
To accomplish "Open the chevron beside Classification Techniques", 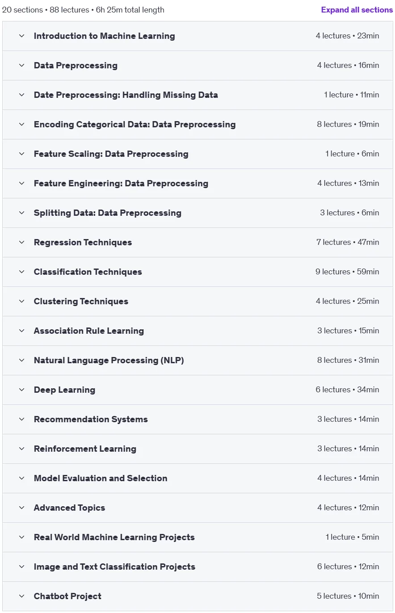I will click(x=21, y=272).
